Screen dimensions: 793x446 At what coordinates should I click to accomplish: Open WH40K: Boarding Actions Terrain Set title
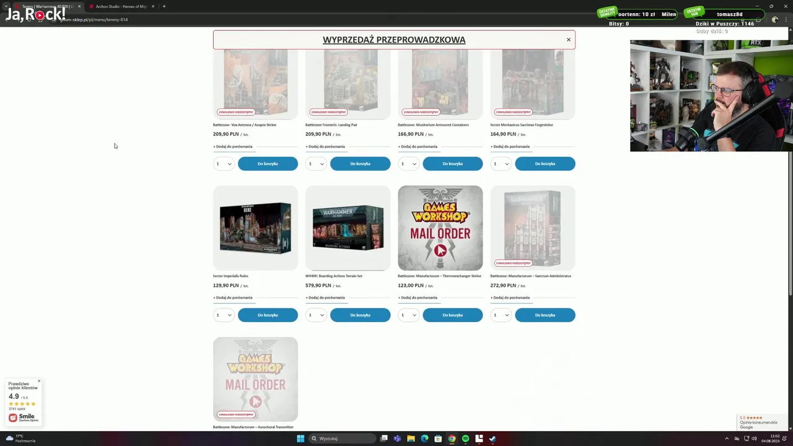tap(334, 276)
